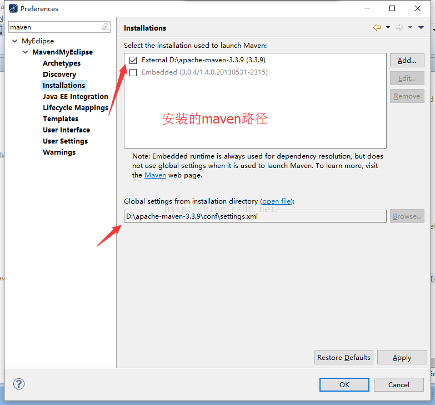
Task: Collapse the Maven4MyEclipse tree node
Action: [x=25, y=52]
